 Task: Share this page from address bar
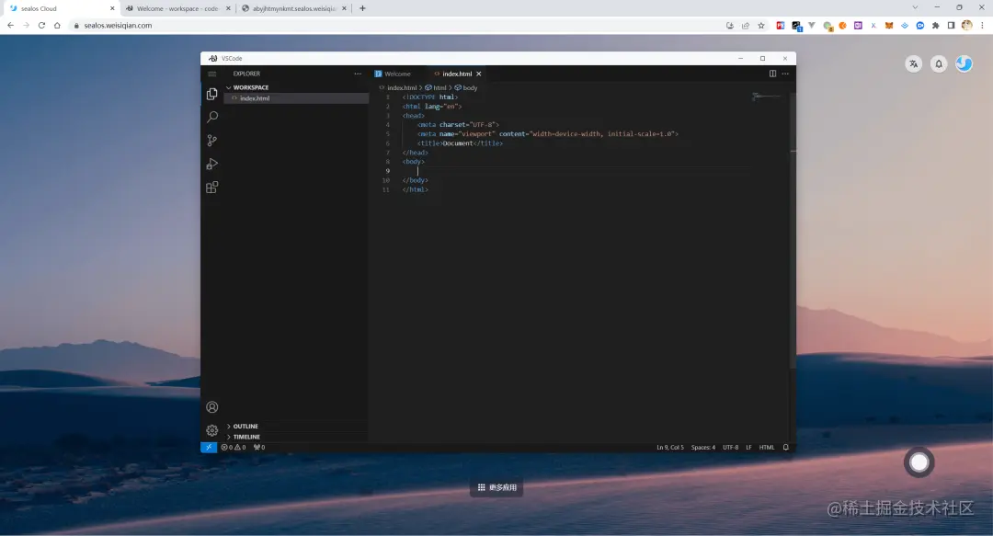pos(746,26)
